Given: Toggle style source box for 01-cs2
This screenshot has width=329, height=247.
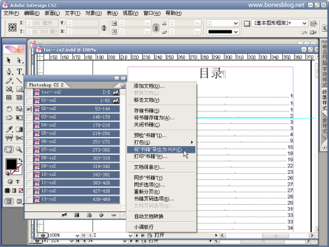Looking at the screenshot, I should [x=29, y=101].
